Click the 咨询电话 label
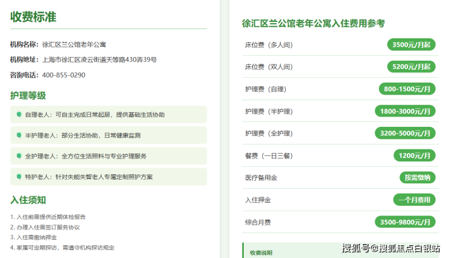Screen dimensions: 450x258 [24, 75]
